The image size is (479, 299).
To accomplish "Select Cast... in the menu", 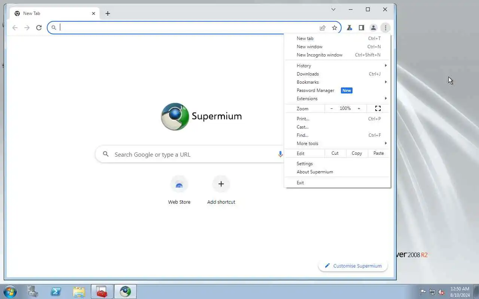I will (x=338, y=127).
